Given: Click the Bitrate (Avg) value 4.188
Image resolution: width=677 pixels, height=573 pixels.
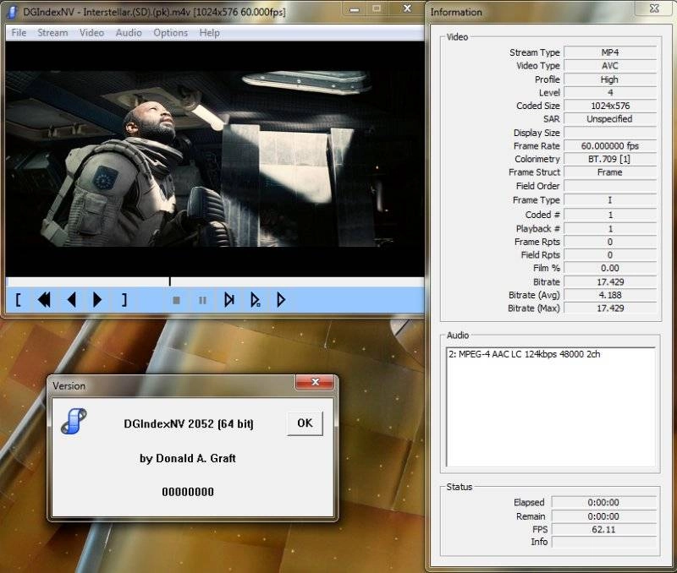Looking at the screenshot, I should [609, 295].
